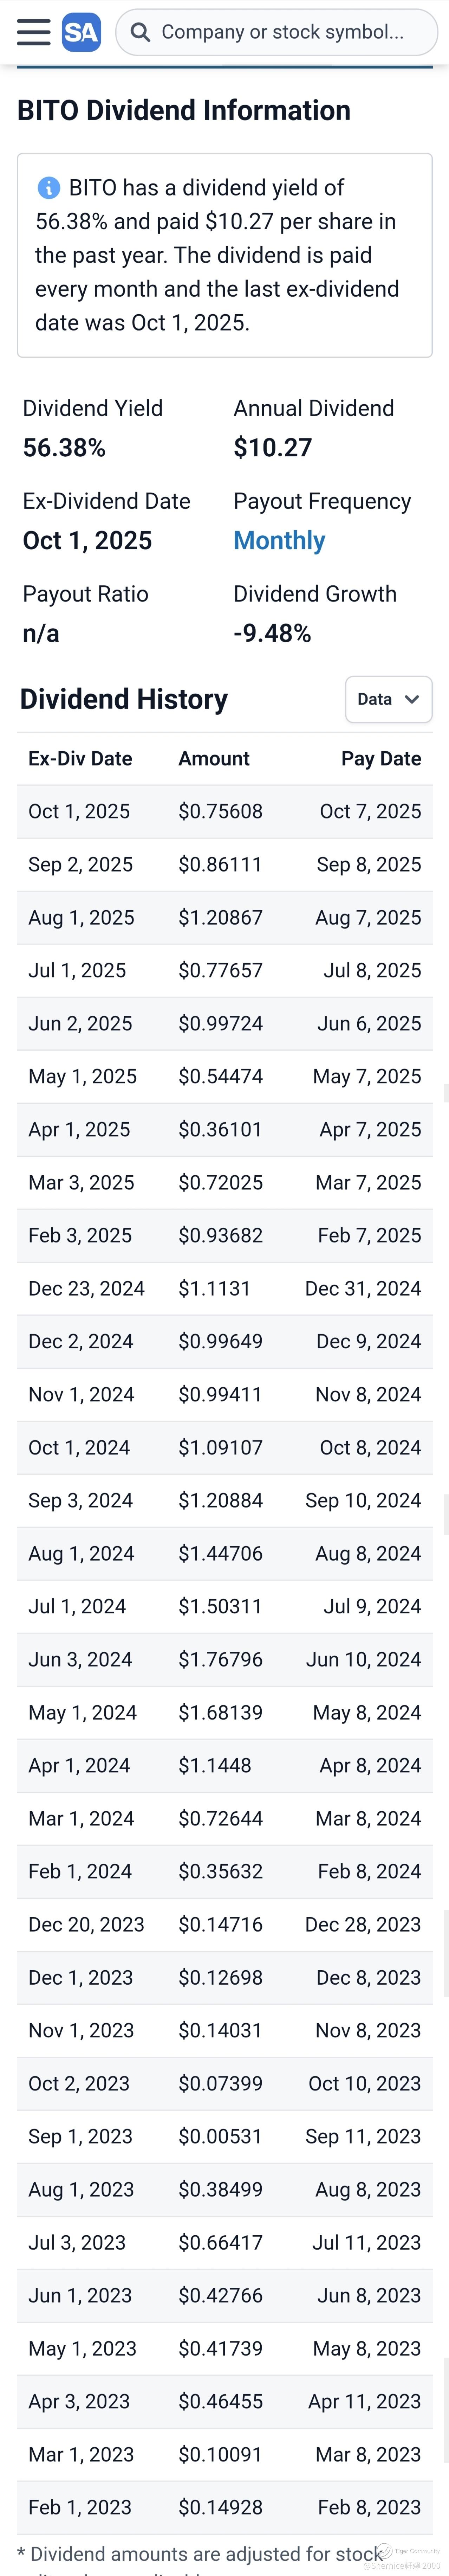Viewport: 449px width, 2576px height.
Task: Expand the Data dropdown beside Dividend History
Action: pos(388,699)
